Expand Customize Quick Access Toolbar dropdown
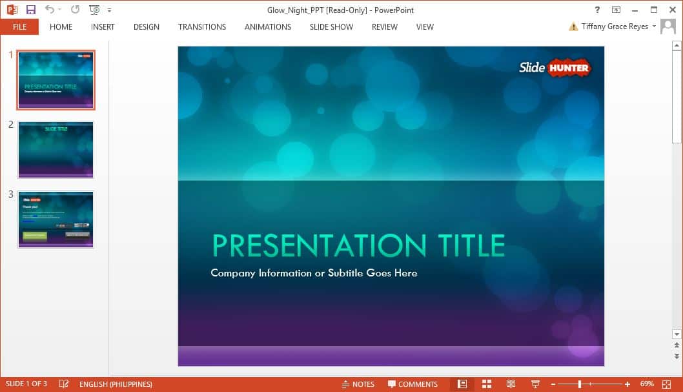Screen dimensions: 683x392 click(x=109, y=10)
